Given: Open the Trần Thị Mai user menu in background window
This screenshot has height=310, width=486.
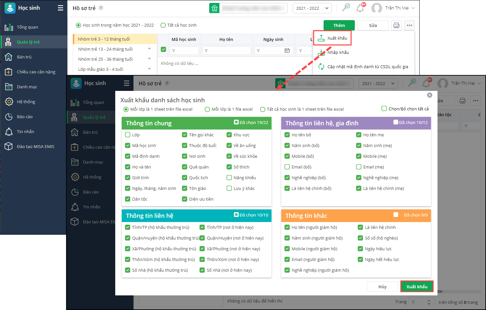Looking at the screenshot, I should tap(394, 8).
